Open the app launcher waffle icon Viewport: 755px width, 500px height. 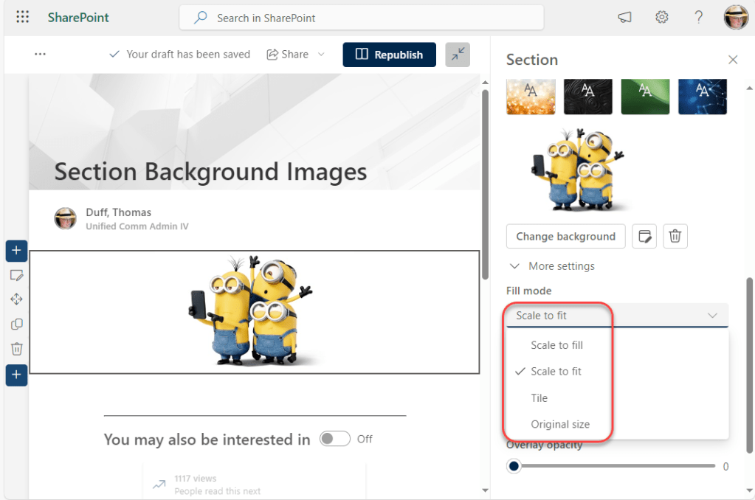pyautogui.click(x=22, y=18)
